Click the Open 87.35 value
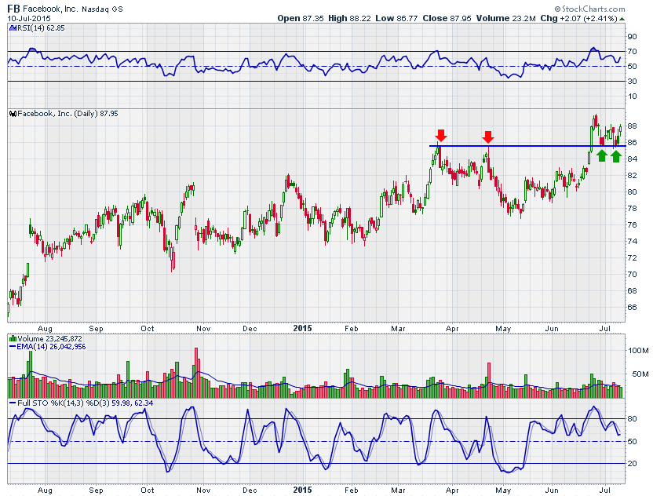 click(x=301, y=18)
